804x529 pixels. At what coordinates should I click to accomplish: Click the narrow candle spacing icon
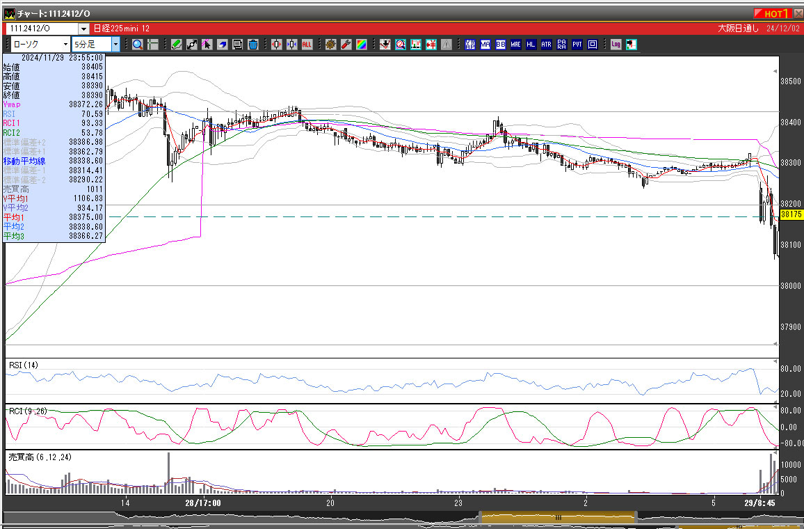(x=291, y=45)
